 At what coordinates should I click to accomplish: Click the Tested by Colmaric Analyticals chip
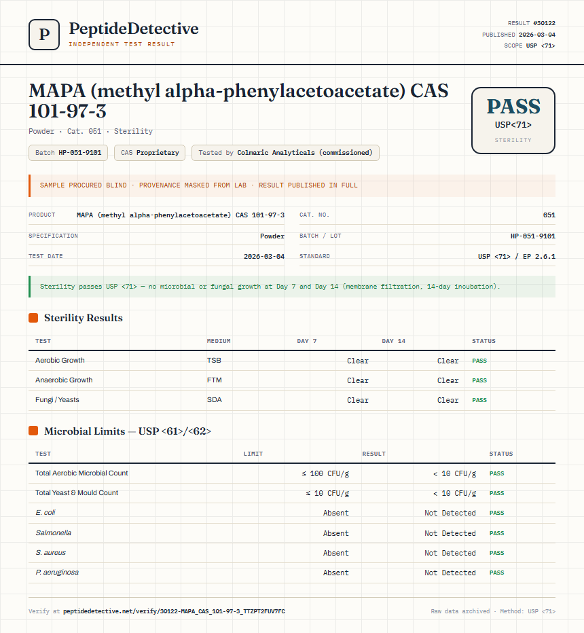(285, 153)
